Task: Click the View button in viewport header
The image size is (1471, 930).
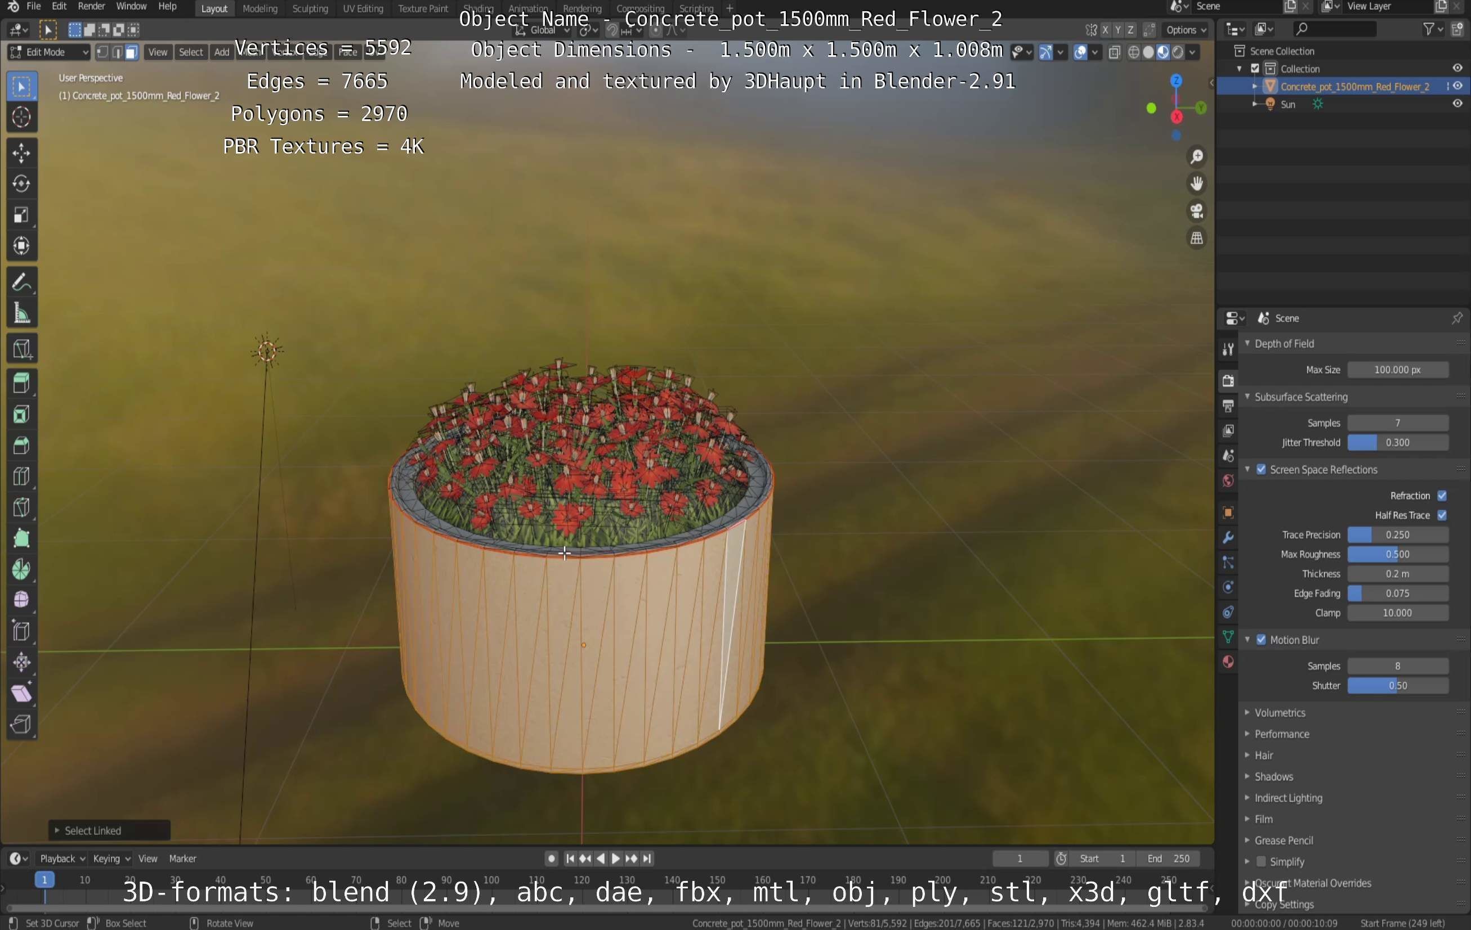Action: point(158,52)
